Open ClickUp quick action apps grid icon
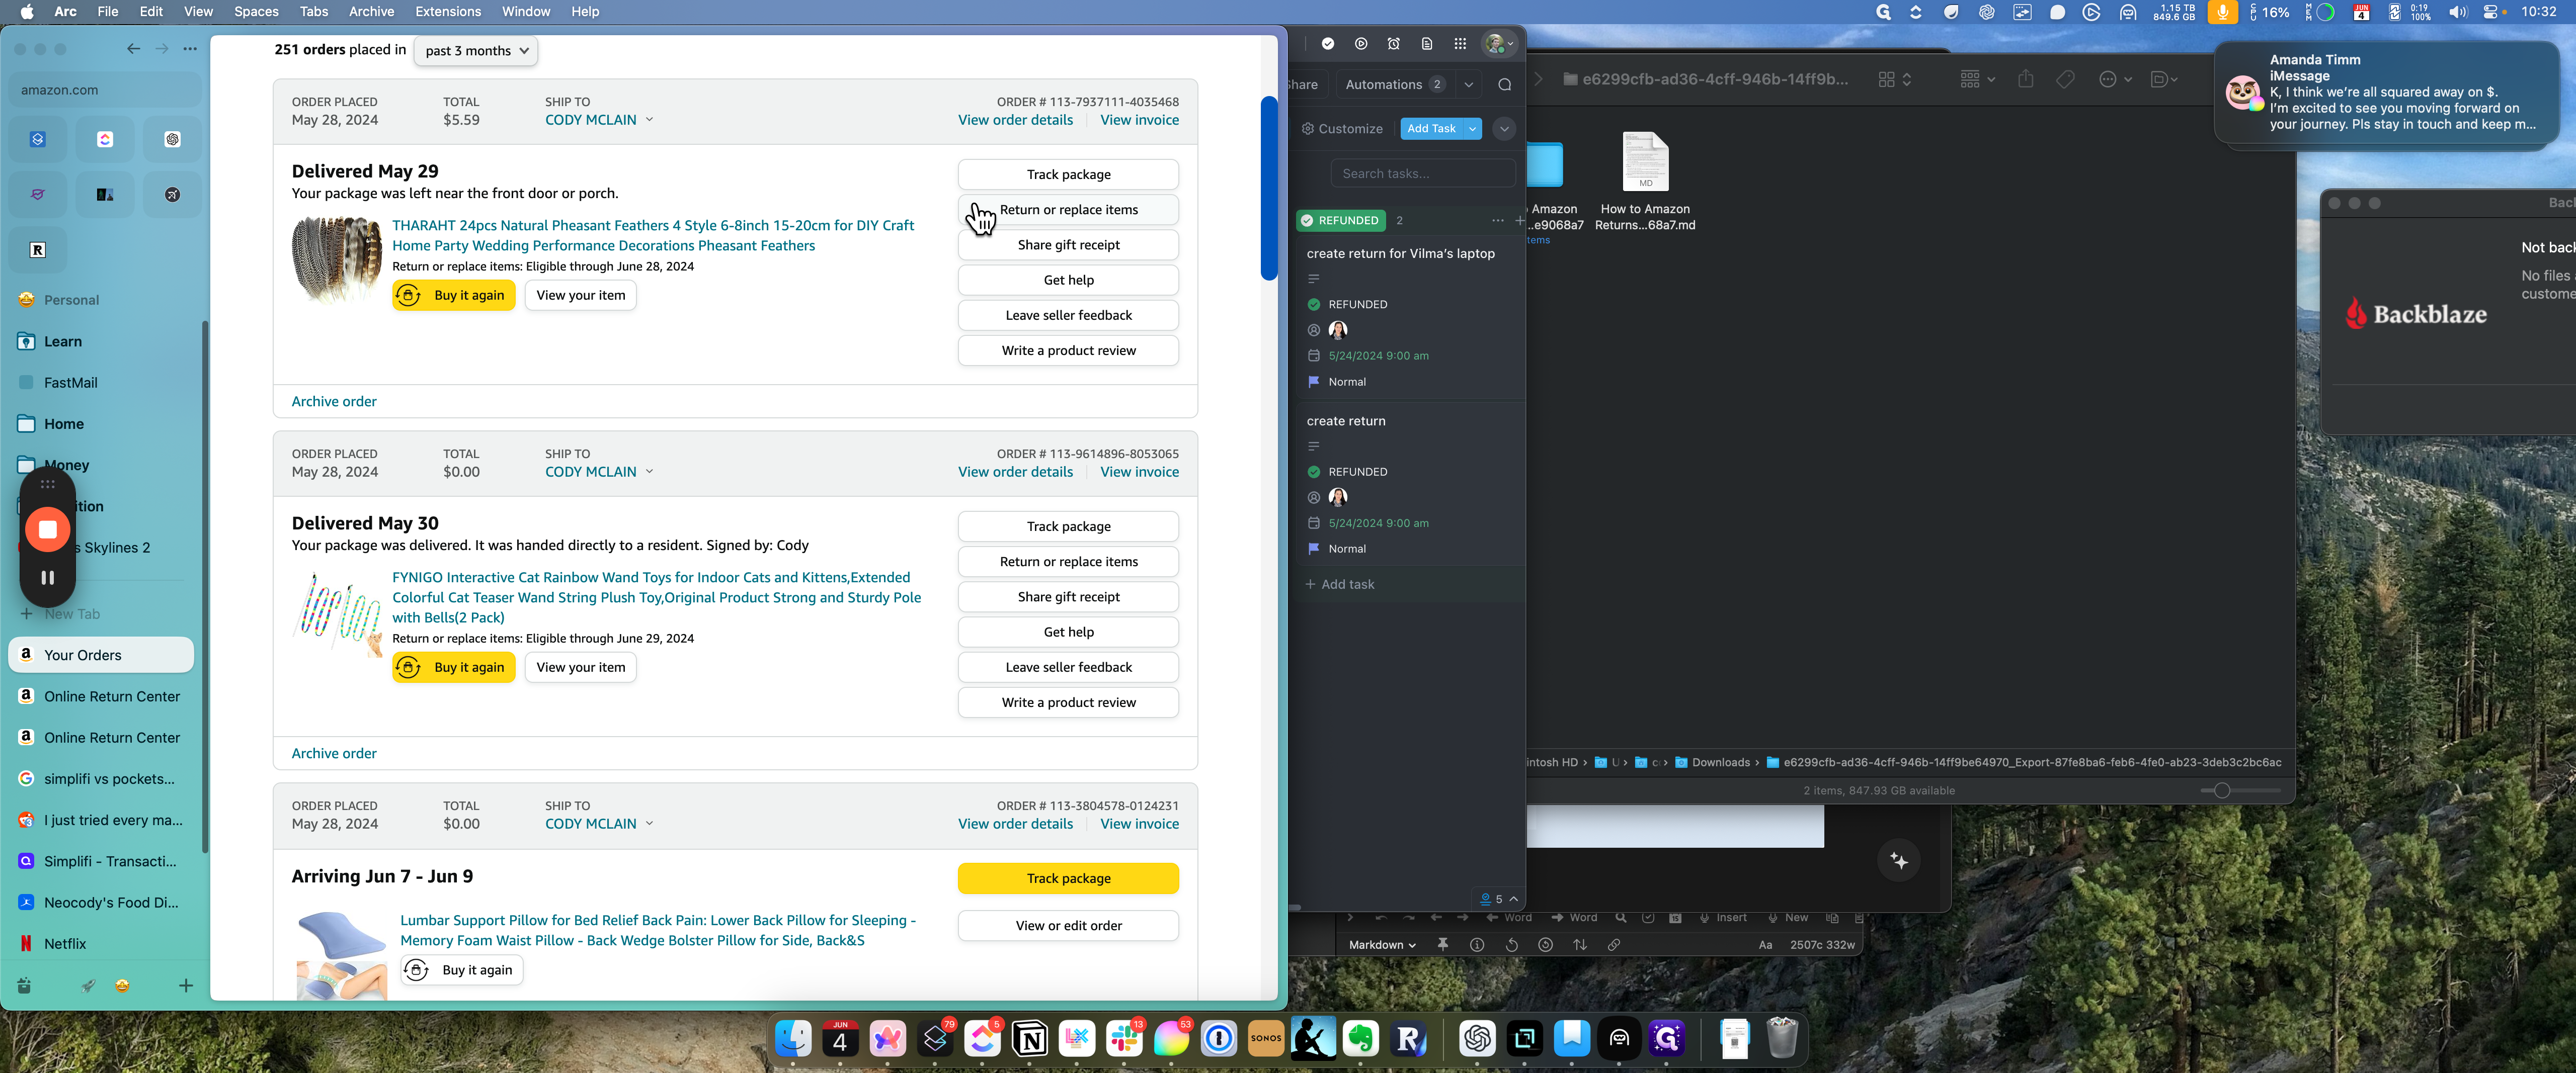Image resolution: width=2576 pixels, height=1073 pixels. point(1459,44)
